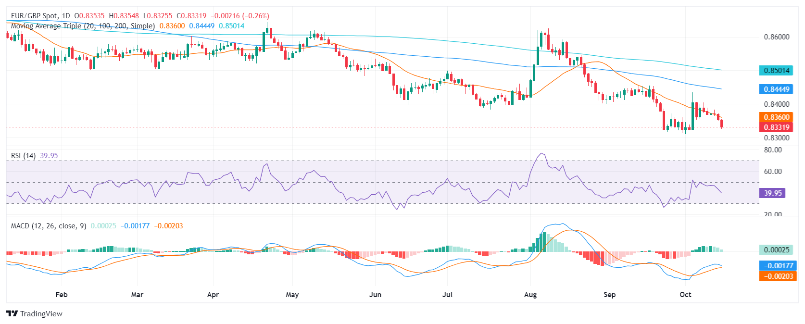The image size is (805, 324).
Task: Click the cyan 0.85014 price axis tag
Action: click(x=777, y=71)
